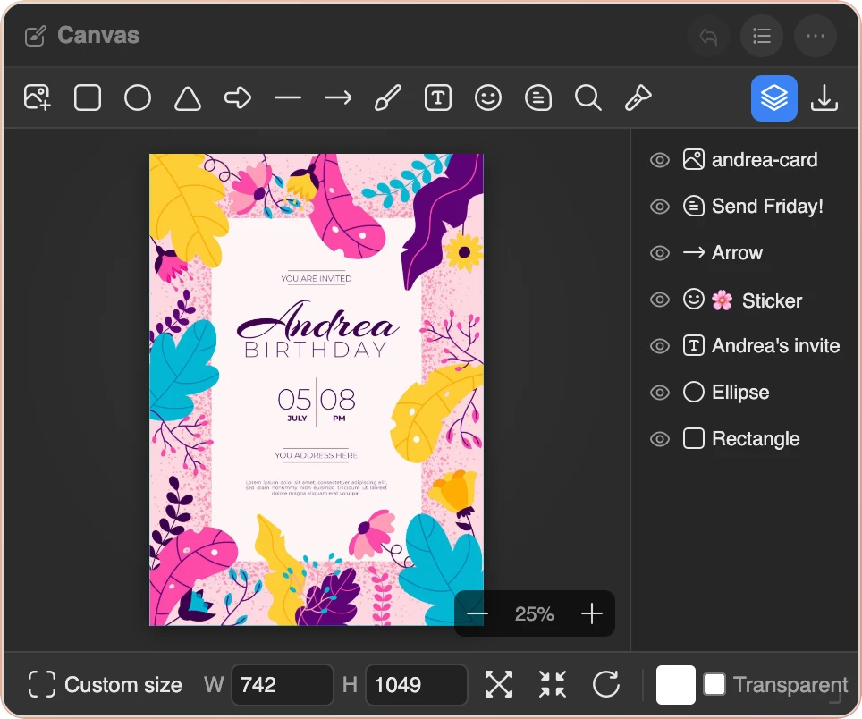
Task: Click the download export icon
Action: coord(824,97)
